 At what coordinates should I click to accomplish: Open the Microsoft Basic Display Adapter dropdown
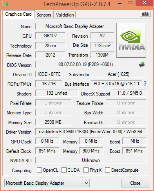tap(47, 183)
